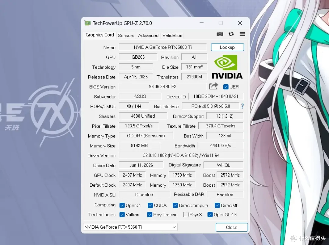The height and width of the screenshot is (245, 329).
Task: Click the Bus Interface value PCIe x8 5.0
Action: click(x=211, y=106)
